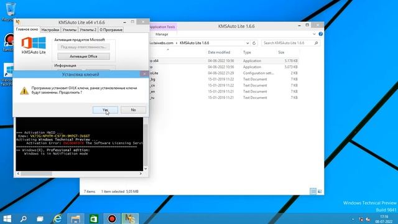Select the Configuration settings file row
Image resolution: width=398 pixels, height=224 pixels.
click(x=224, y=73)
